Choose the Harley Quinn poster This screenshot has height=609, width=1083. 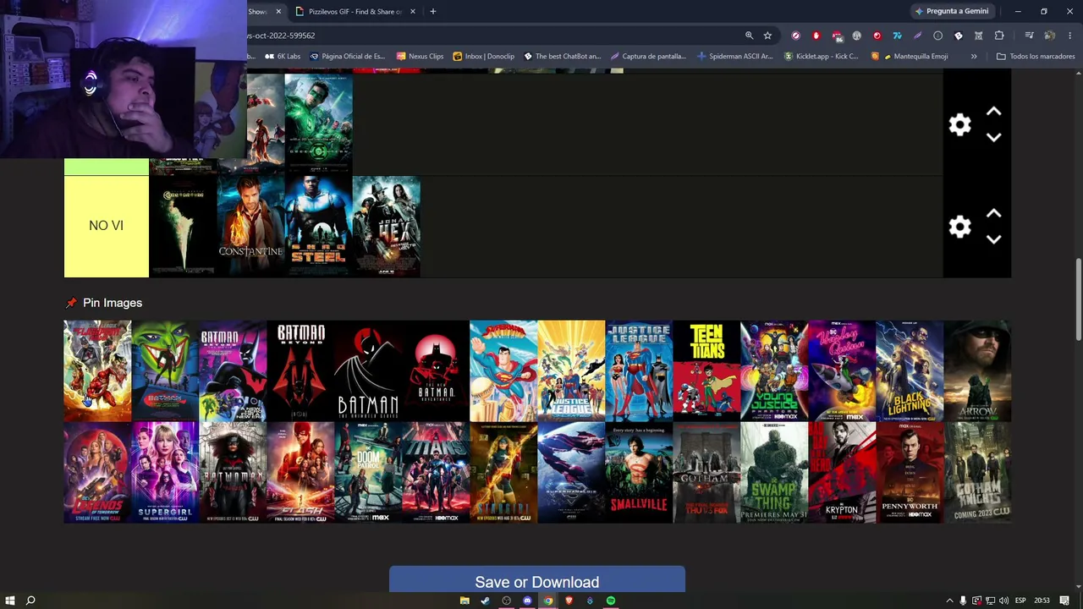(842, 370)
